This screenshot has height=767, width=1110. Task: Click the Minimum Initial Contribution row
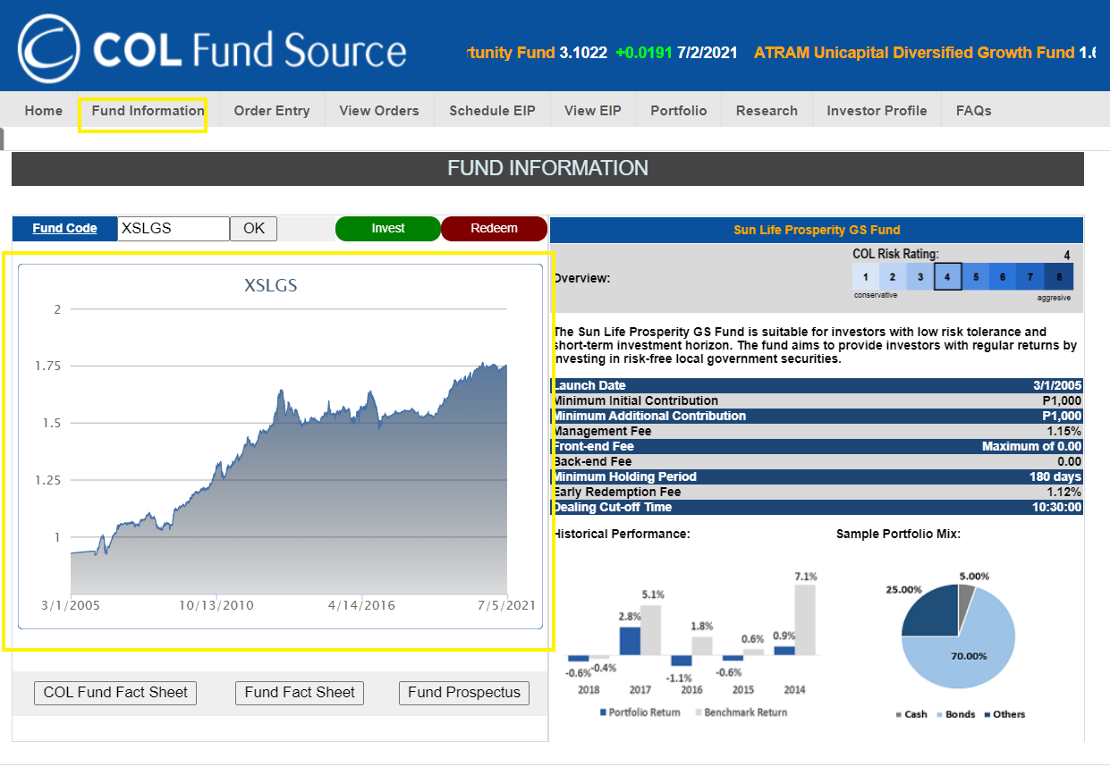tap(817, 400)
